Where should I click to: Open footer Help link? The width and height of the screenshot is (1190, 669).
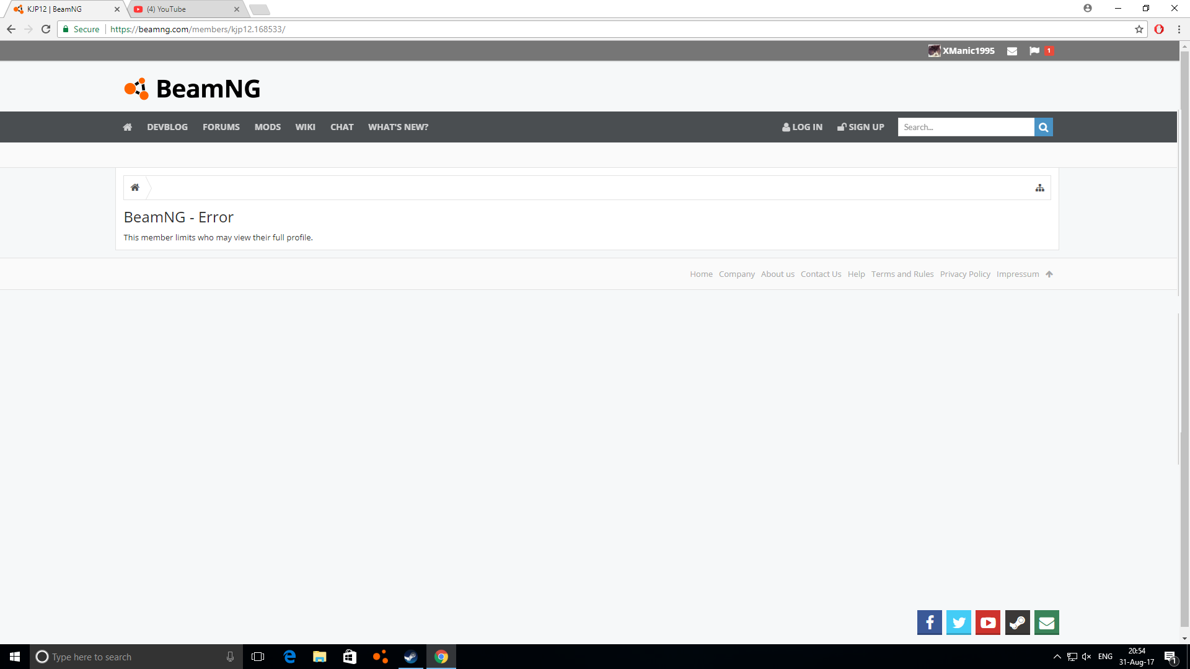point(857,274)
